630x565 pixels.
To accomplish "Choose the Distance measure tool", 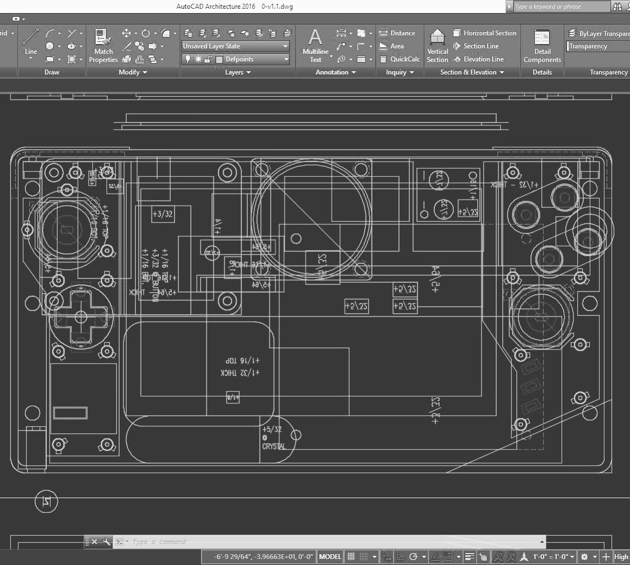I will point(397,33).
